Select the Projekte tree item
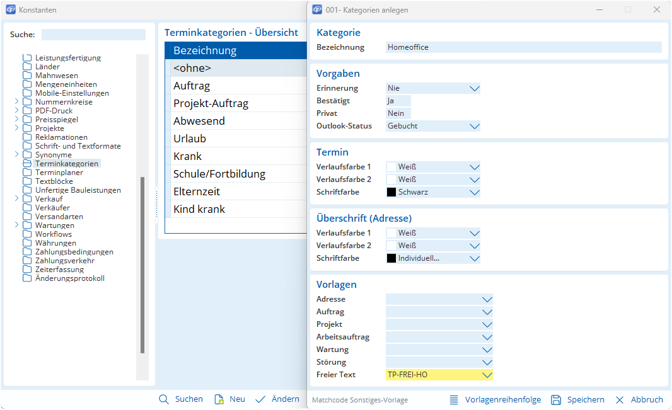Screen dimensions: 672x410 tap(50, 128)
